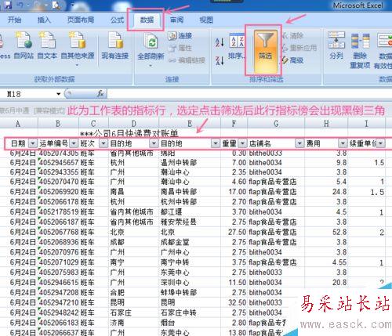
Task: Click the 分列 text to columns icon
Action: 336,45
